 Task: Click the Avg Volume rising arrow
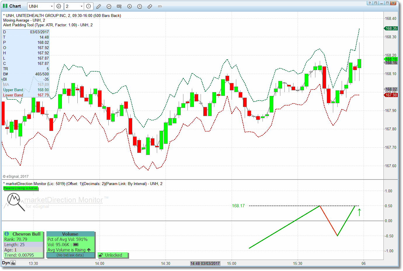(x=89, y=250)
